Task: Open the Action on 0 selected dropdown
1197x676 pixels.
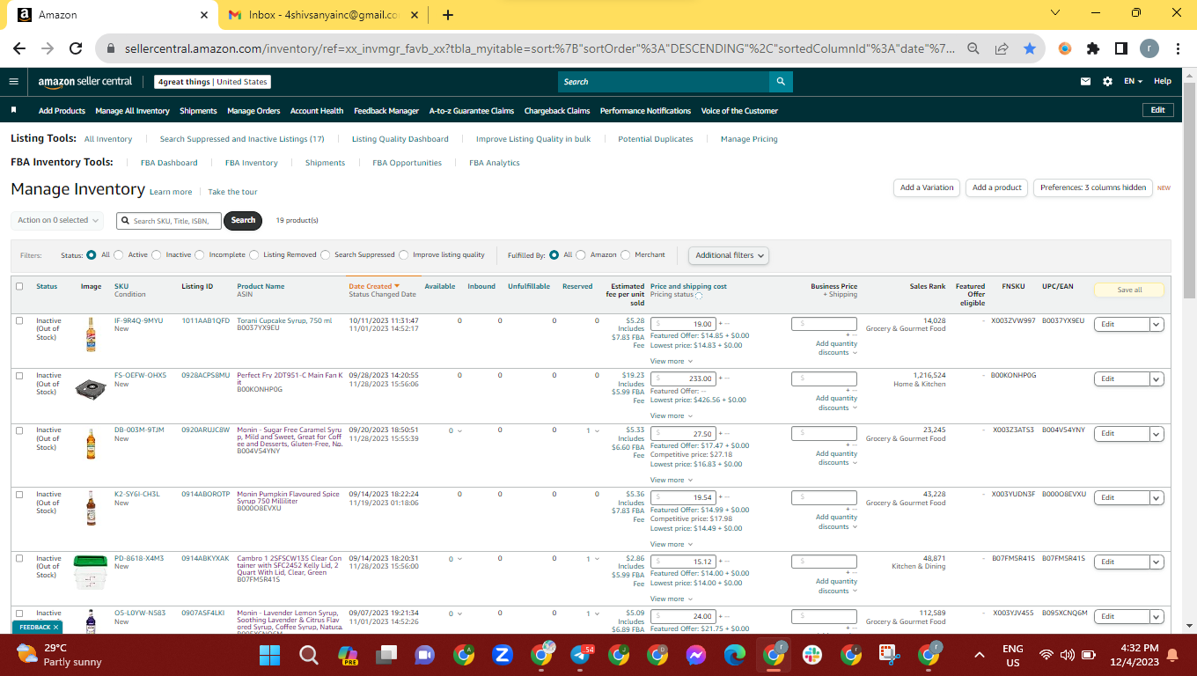Action: pos(57,220)
